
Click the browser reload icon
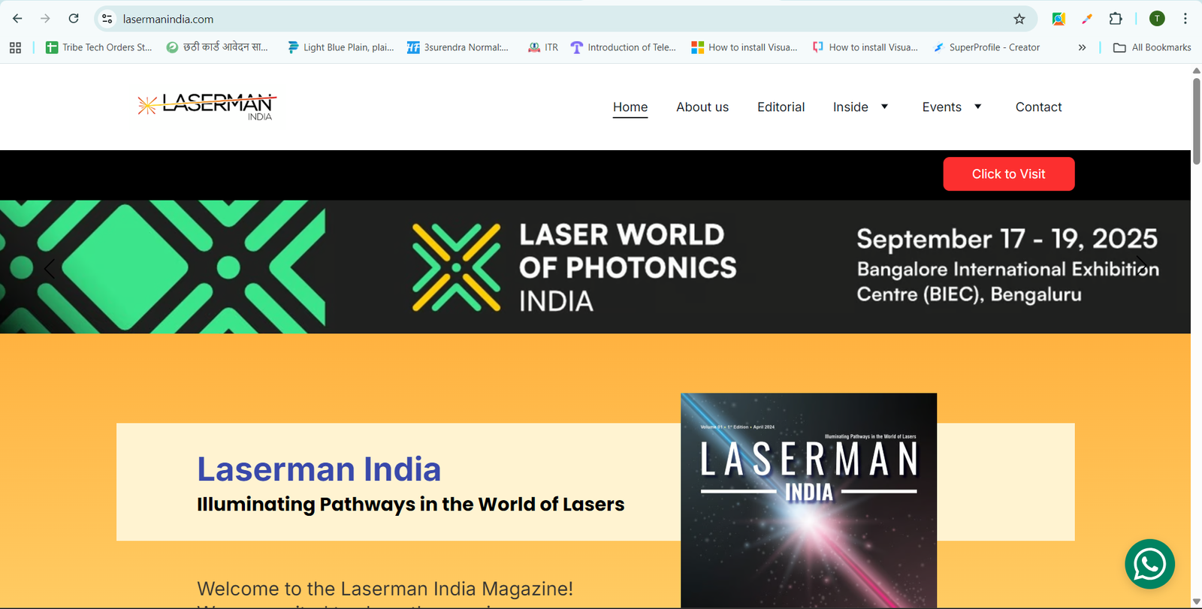pyautogui.click(x=74, y=19)
